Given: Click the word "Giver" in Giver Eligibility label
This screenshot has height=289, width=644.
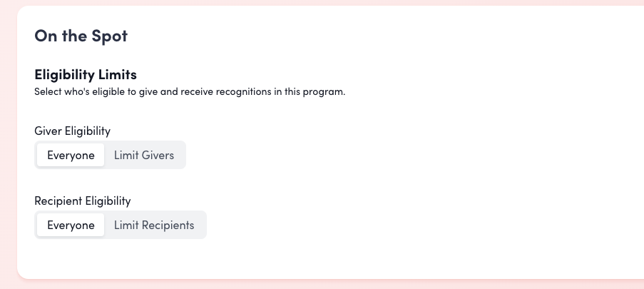Looking at the screenshot, I should 48,131.
